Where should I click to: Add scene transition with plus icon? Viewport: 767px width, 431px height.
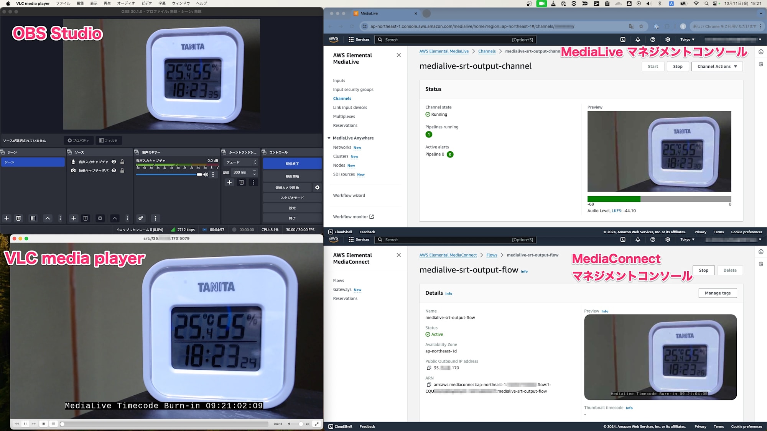point(229,182)
